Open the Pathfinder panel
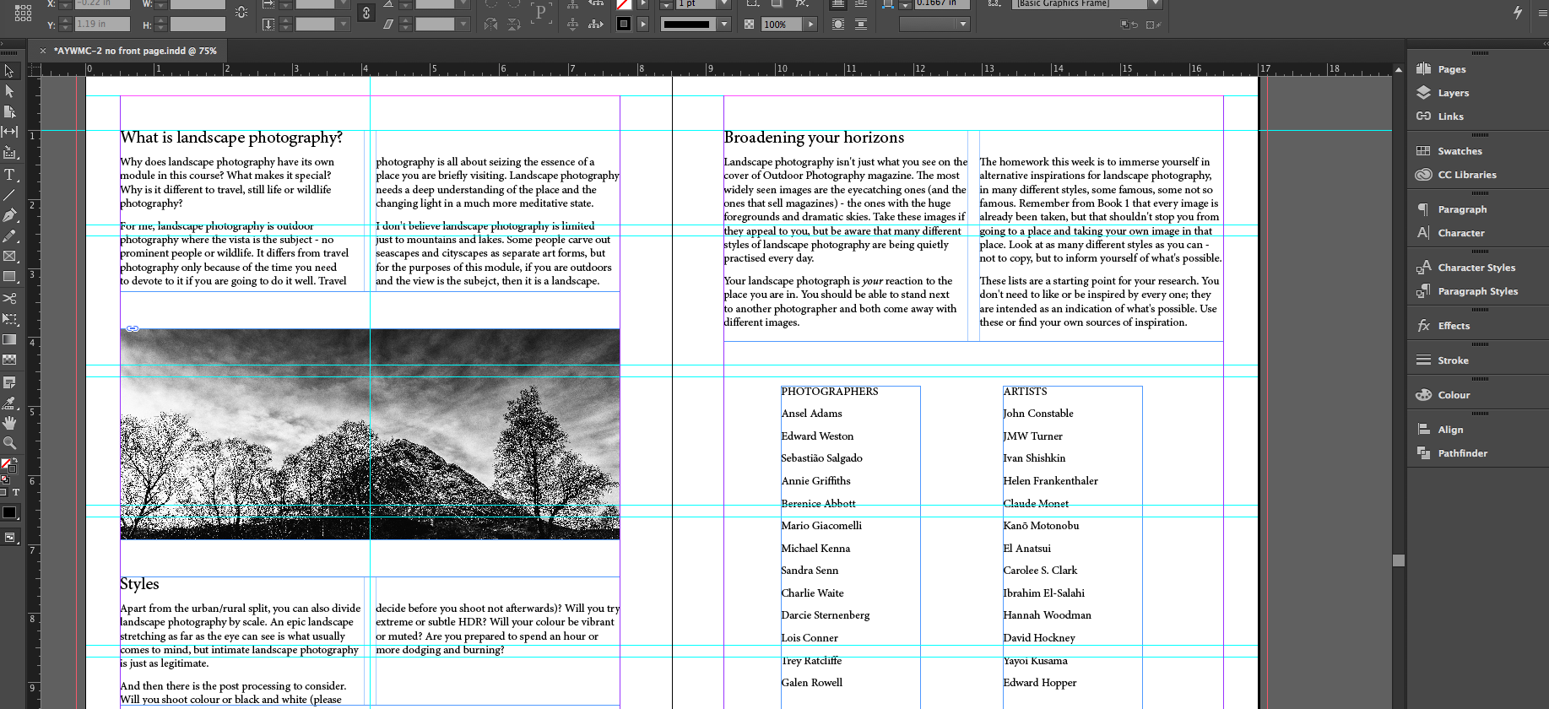This screenshot has width=1549, height=709. pos(1462,453)
